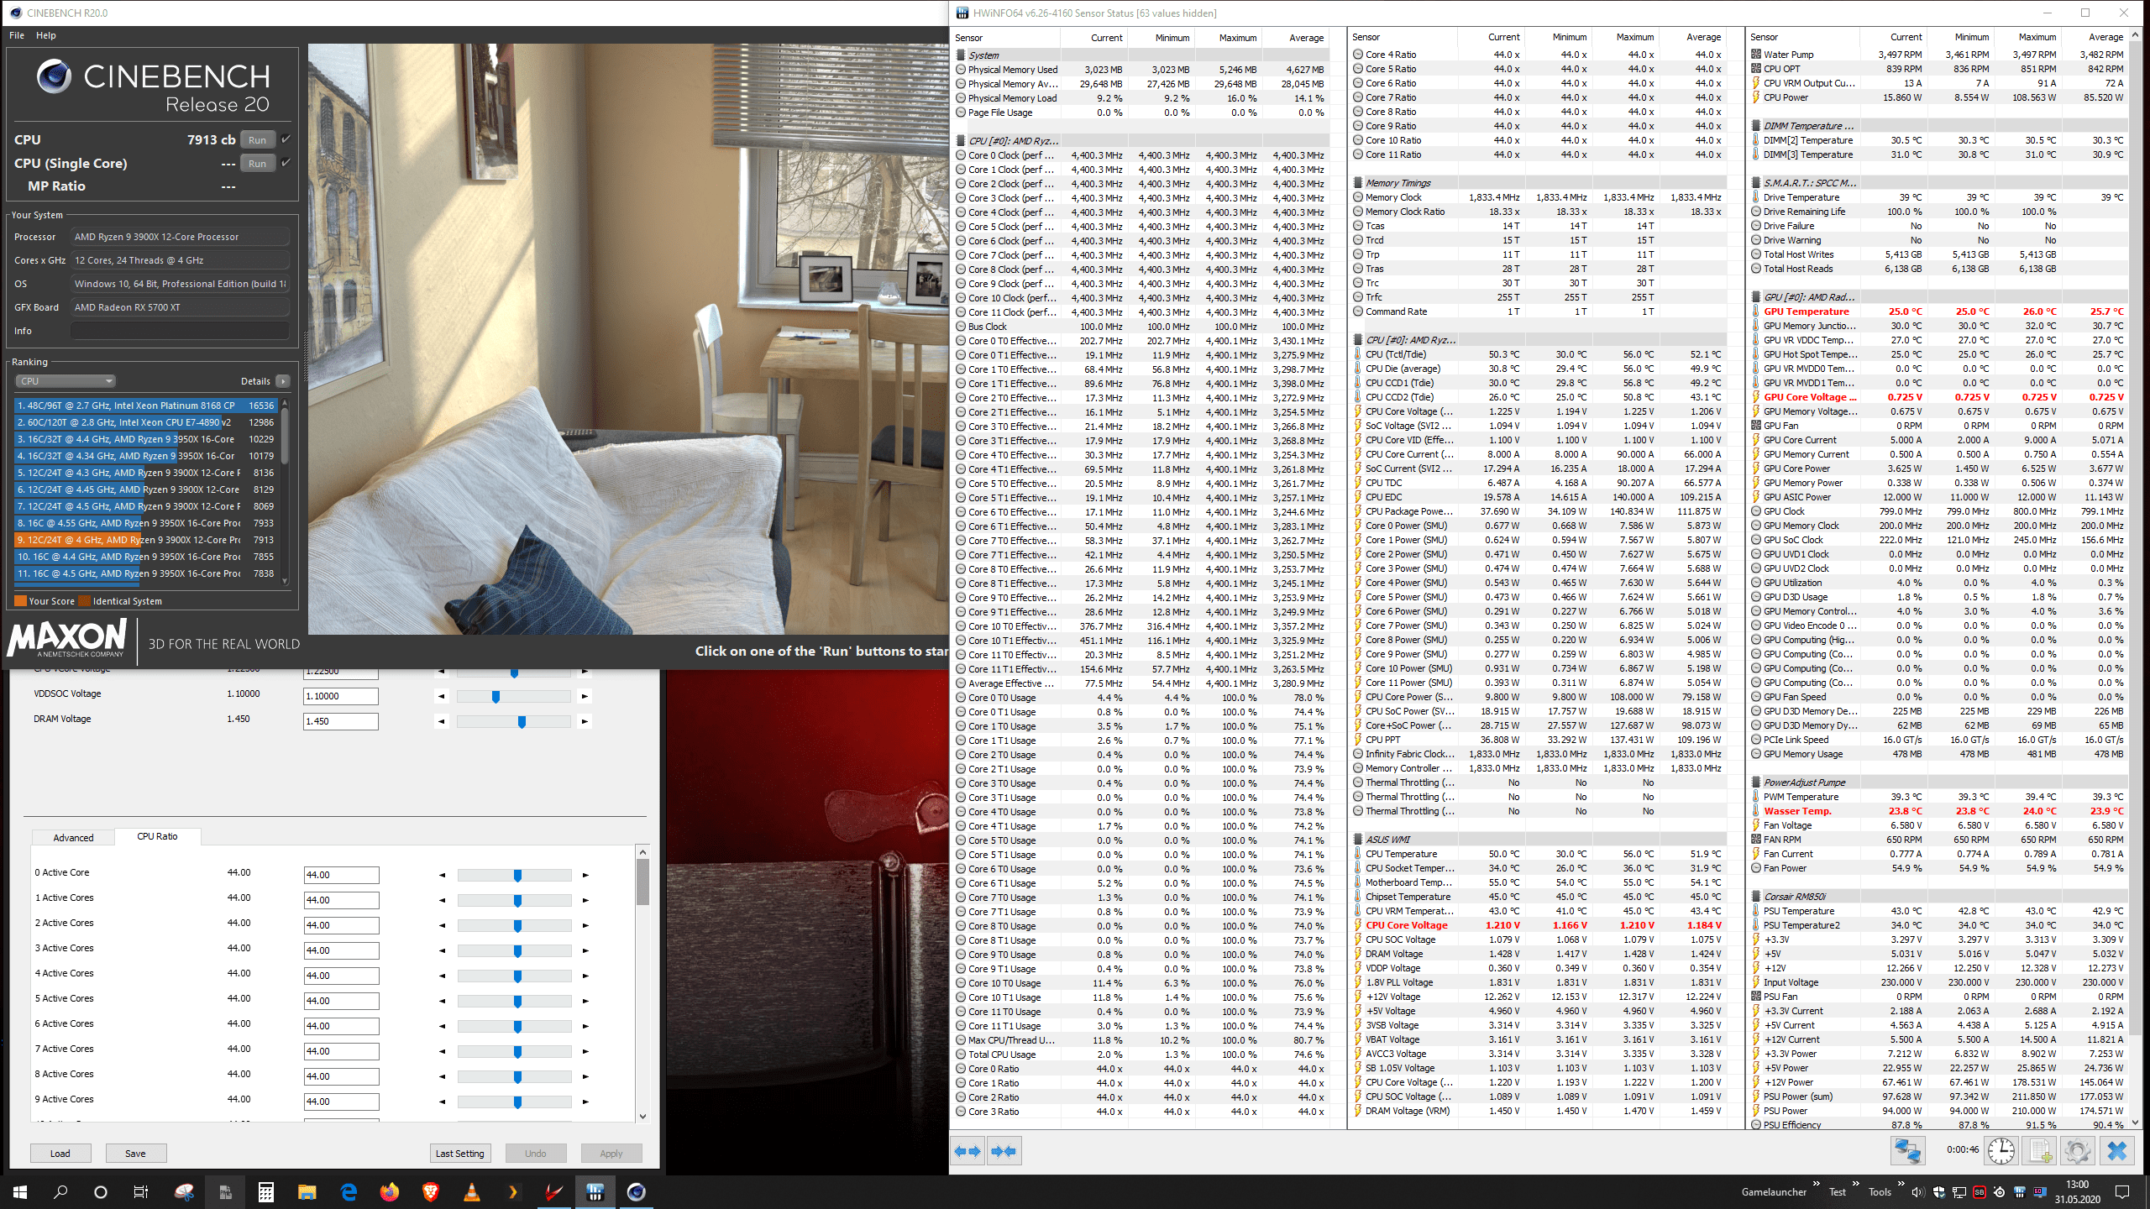Click the HWiNFO reset clock icon
This screenshot has height=1209, width=2150.
2001,1150
